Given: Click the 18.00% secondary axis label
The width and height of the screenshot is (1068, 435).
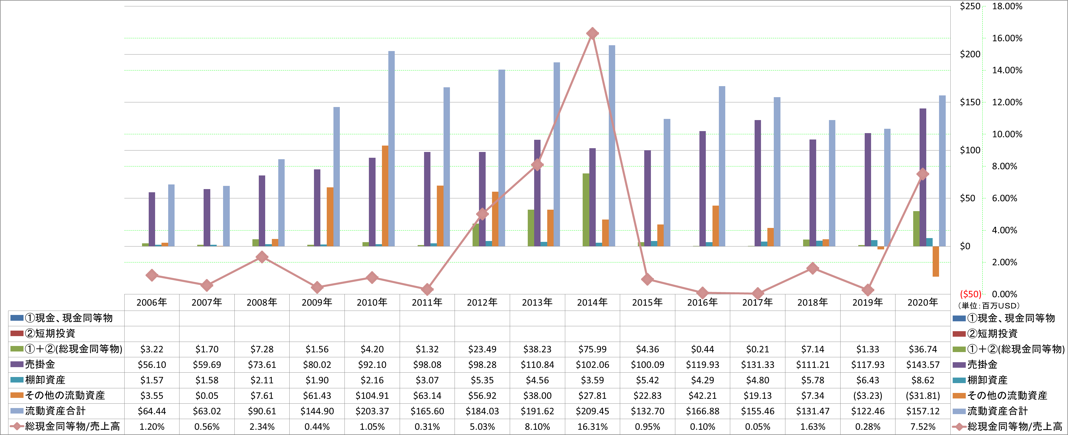Looking at the screenshot, I should coord(1007,6).
